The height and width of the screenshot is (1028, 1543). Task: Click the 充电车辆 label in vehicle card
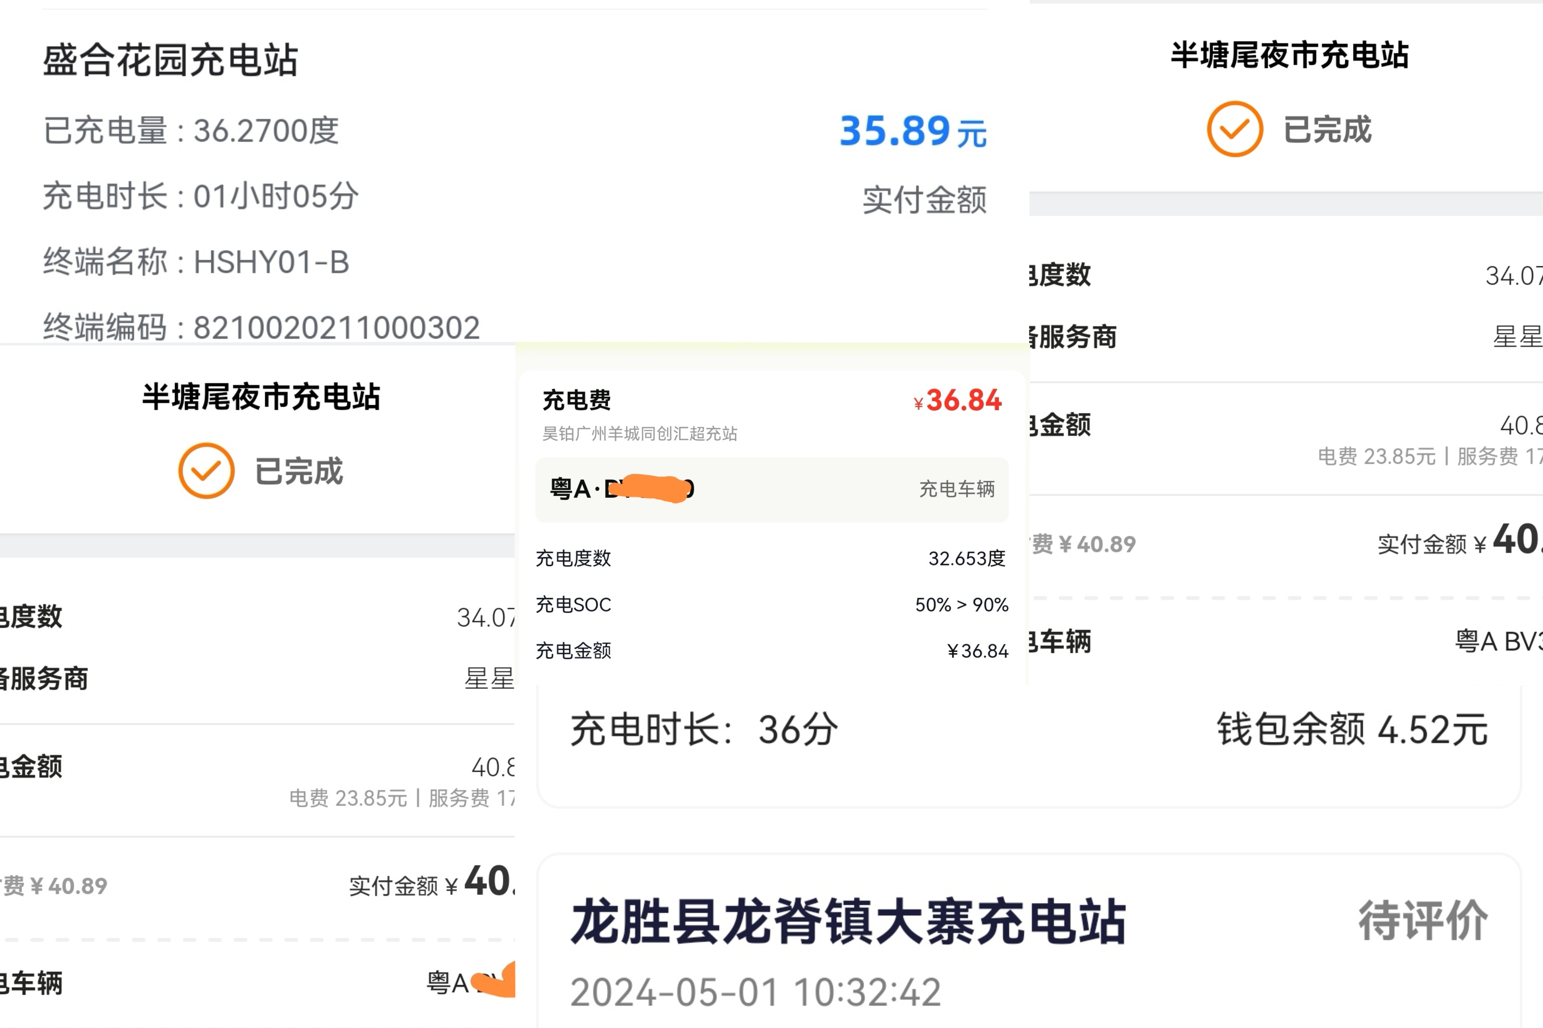coord(957,489)
